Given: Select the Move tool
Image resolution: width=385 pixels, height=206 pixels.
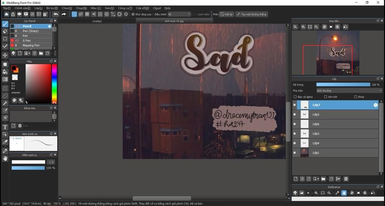Looking at the screenshot, I should click(x=5, y=55).
